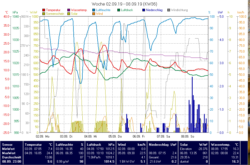250x165 pixels.
Task: Click the orange Wind legend swatch
Action: coord(94,14)
